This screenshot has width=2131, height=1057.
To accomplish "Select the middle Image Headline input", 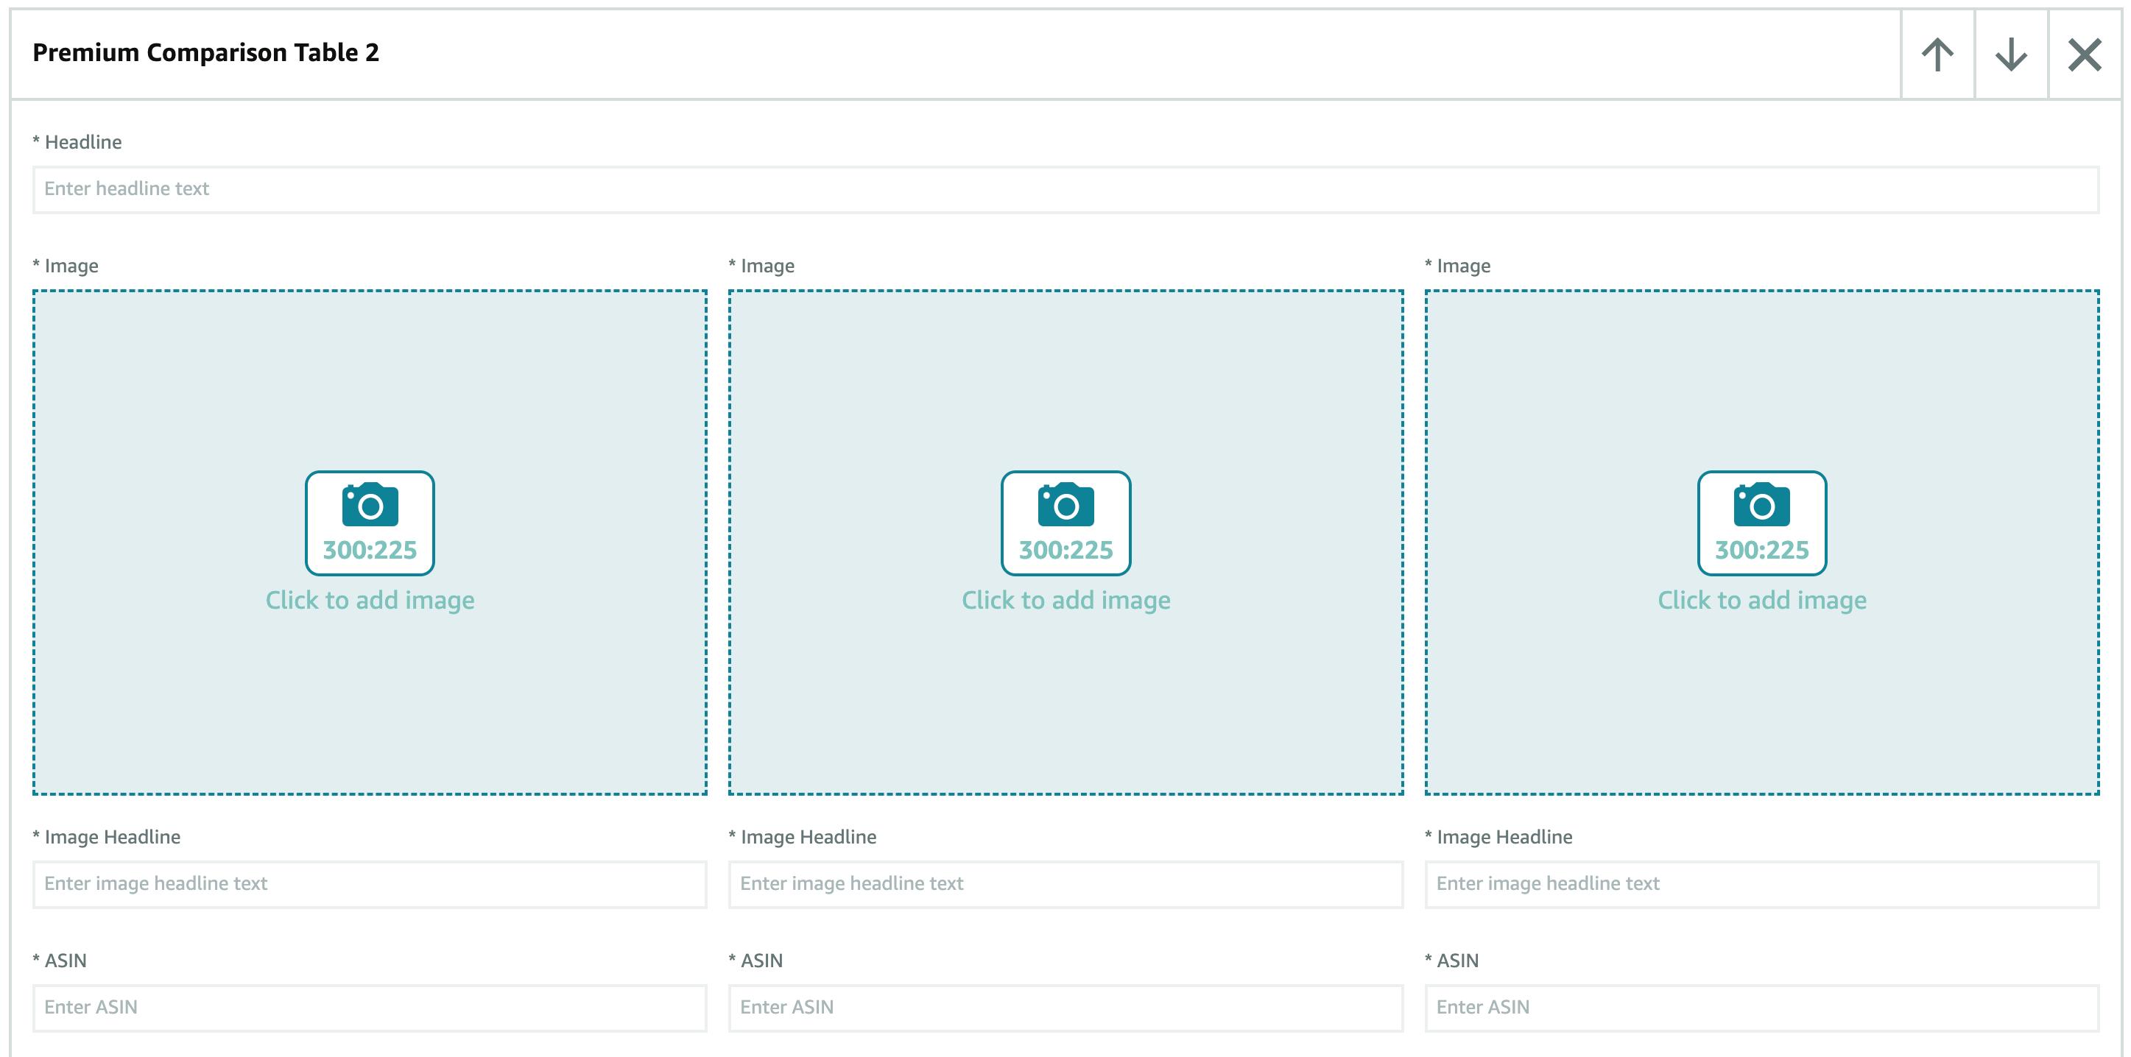I will [1065, 884].
